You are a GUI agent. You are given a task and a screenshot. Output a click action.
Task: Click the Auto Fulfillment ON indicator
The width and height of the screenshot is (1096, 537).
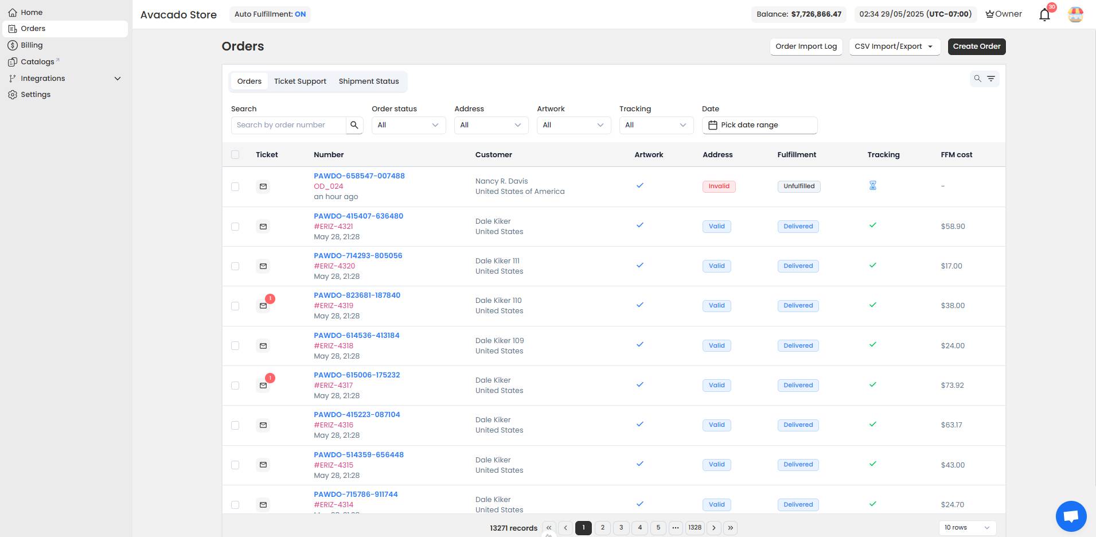270,14
